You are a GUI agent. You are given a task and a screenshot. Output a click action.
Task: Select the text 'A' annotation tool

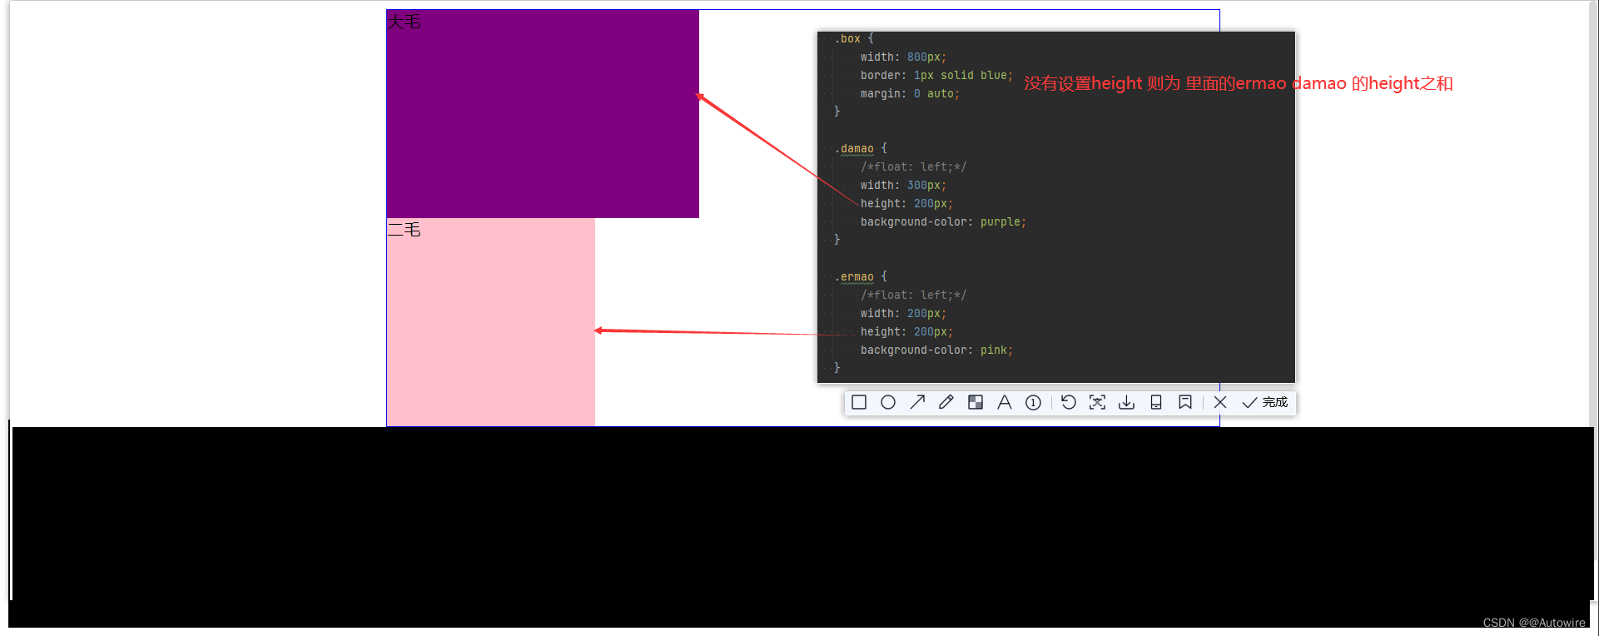point(1005,402)
